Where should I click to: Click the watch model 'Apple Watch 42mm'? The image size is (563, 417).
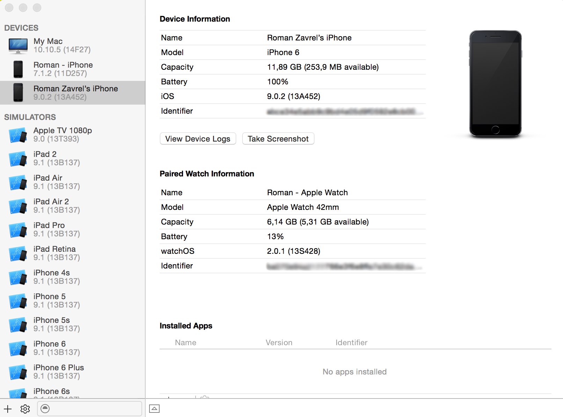click(303, 207)
